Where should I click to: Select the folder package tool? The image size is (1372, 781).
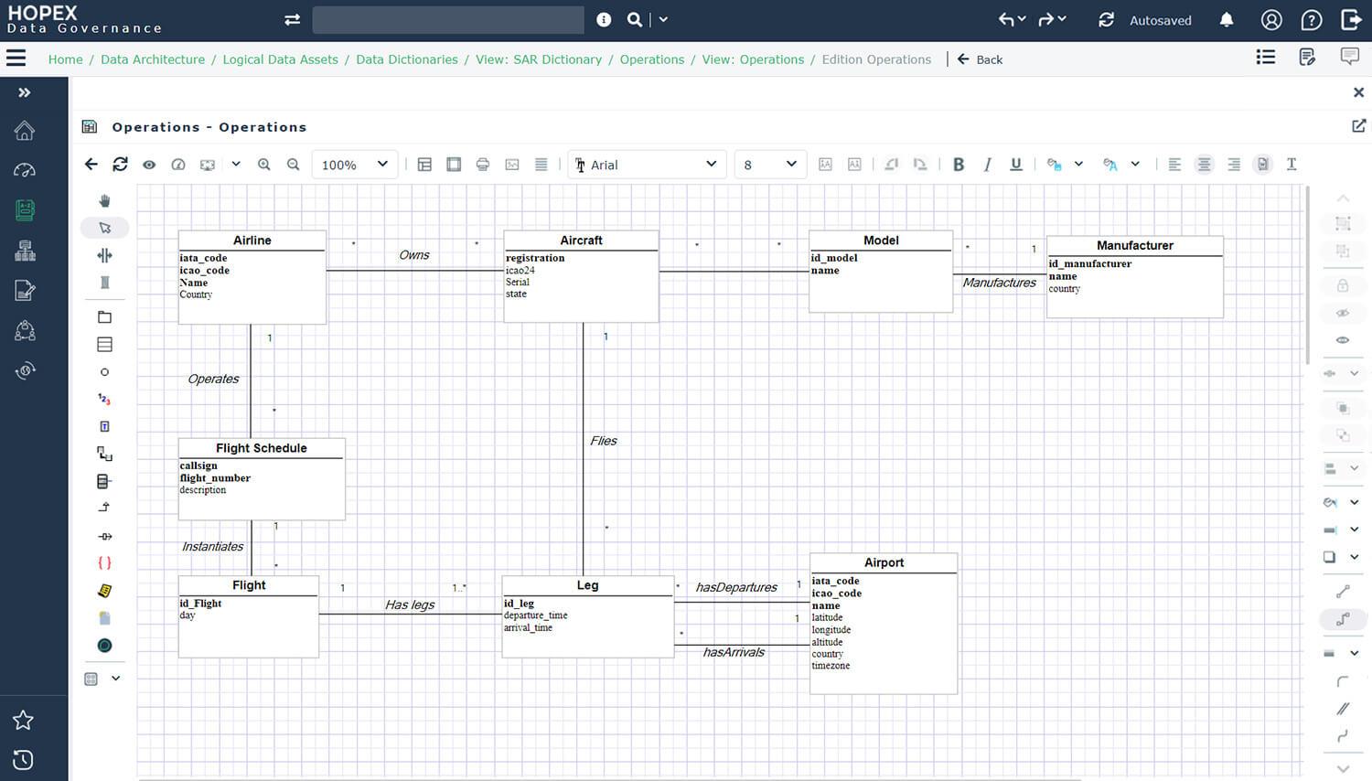click(104, 317)
